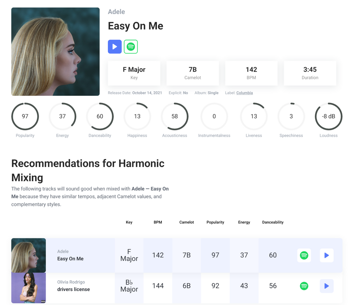
Task: Click the Loudness -8 dB gauge
Action: 329,117
